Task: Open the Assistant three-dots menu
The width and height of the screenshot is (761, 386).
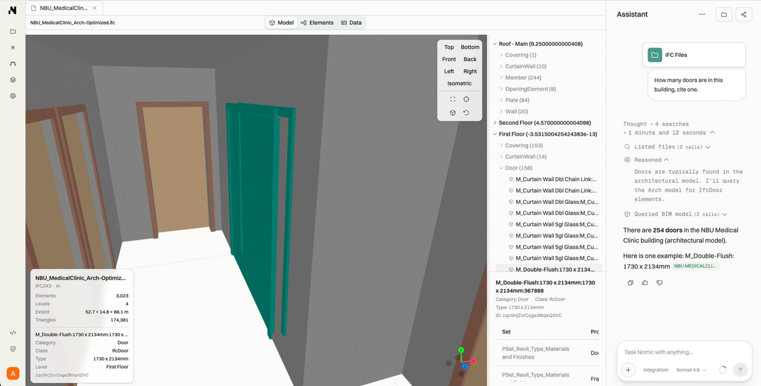Action: point(702,14)
